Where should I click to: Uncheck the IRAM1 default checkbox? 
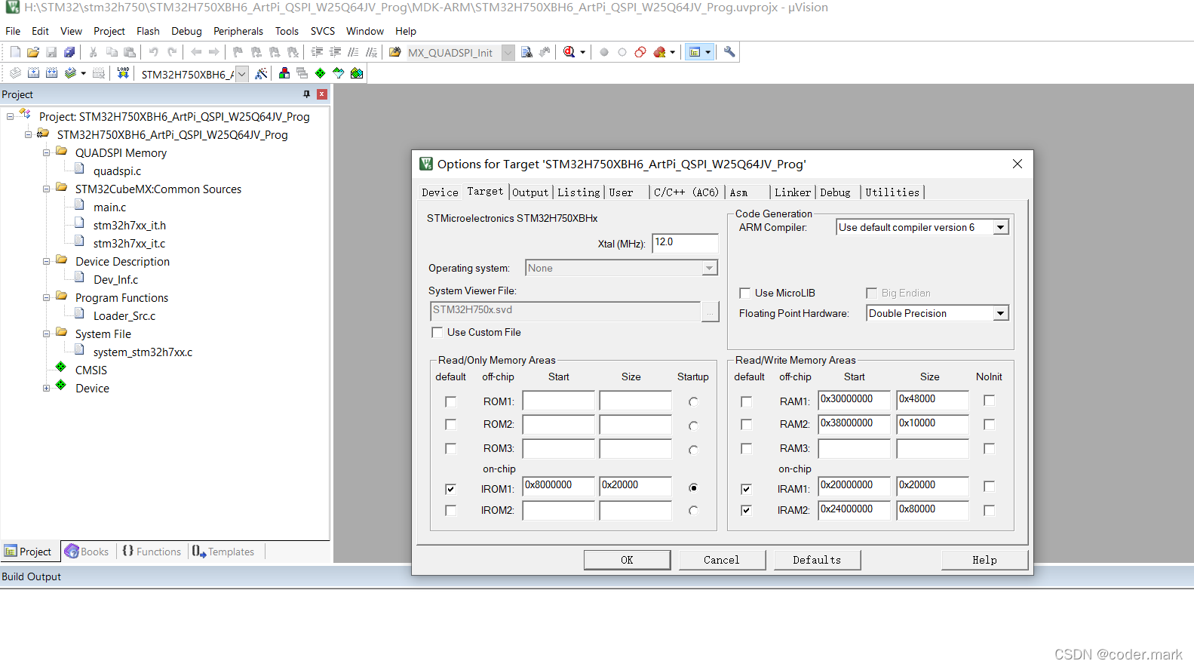point(746,489)
